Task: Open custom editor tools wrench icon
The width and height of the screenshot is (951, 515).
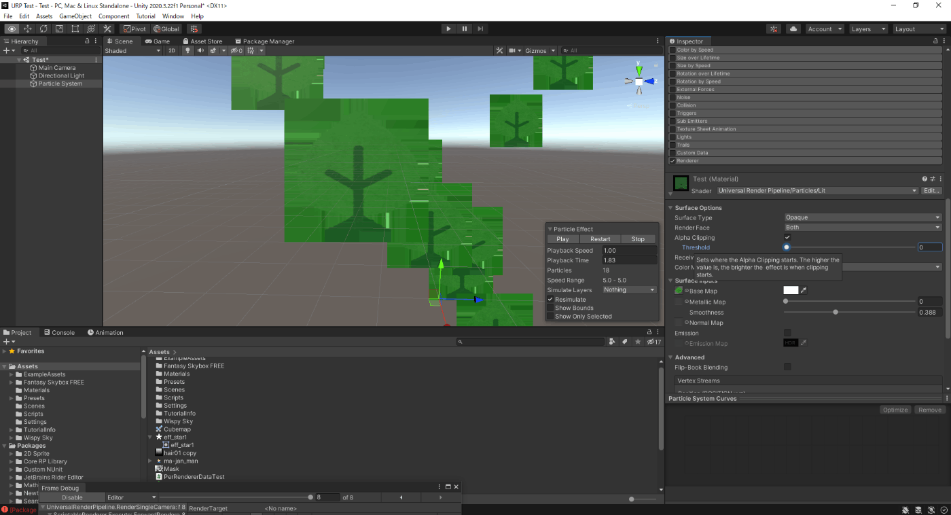Action: coord(107,29)
